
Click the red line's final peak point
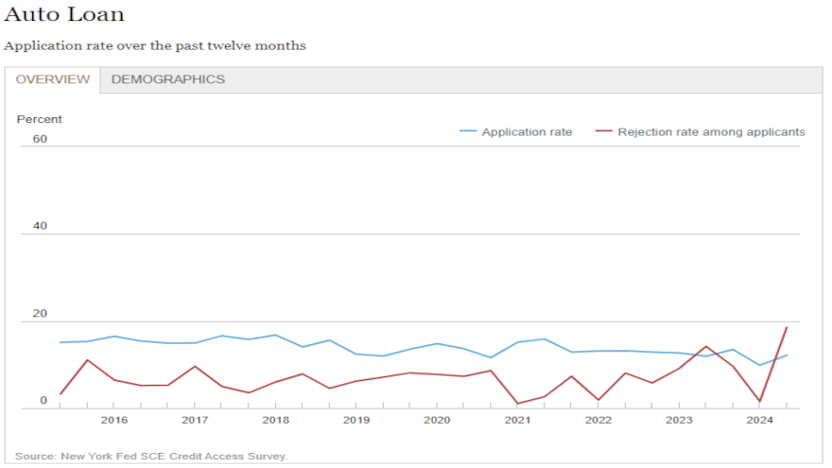(787, 328)
